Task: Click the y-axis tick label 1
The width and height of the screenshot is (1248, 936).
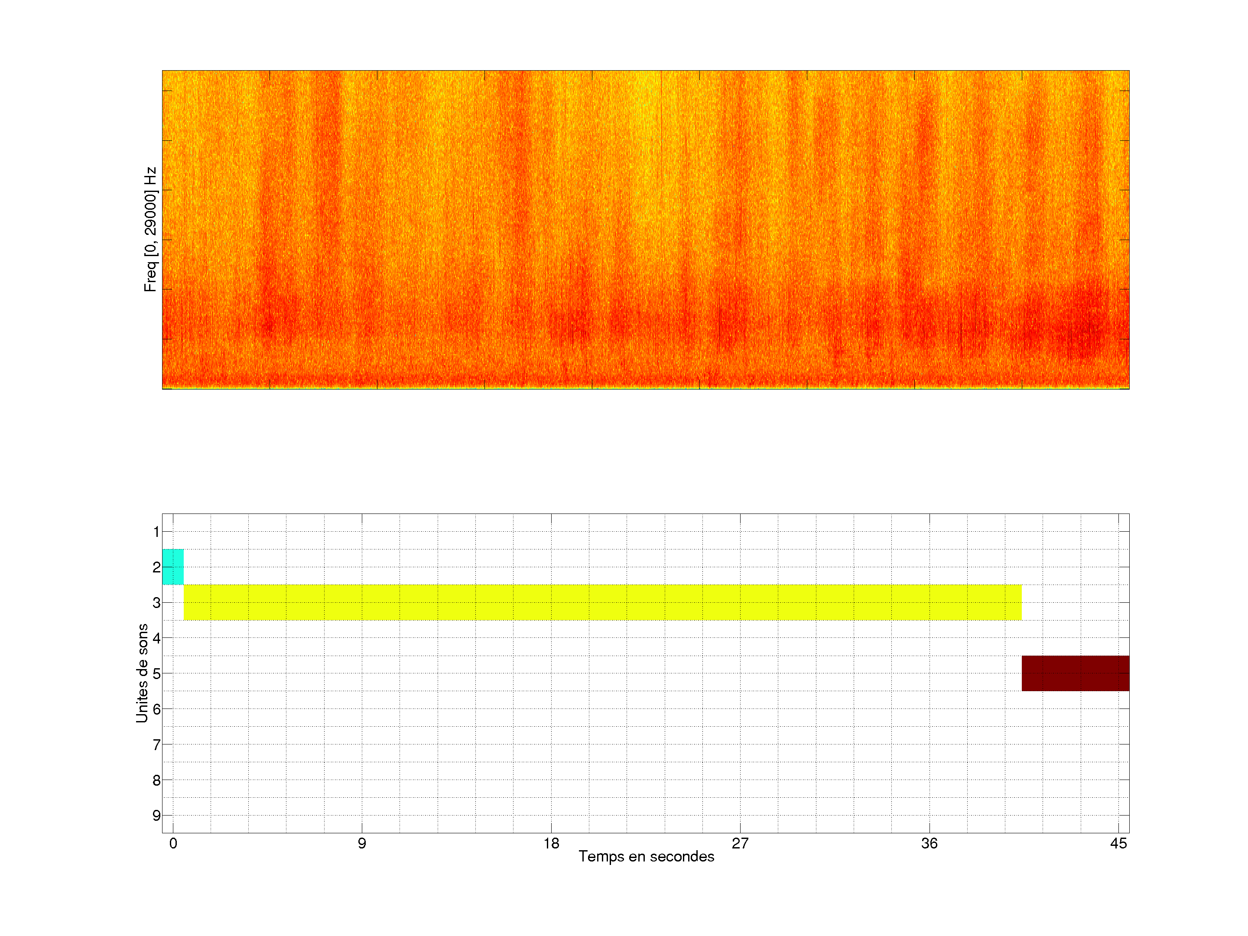Action: [156, 531]
